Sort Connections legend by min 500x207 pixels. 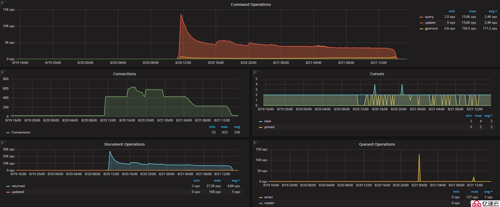(x=212, y=127)
